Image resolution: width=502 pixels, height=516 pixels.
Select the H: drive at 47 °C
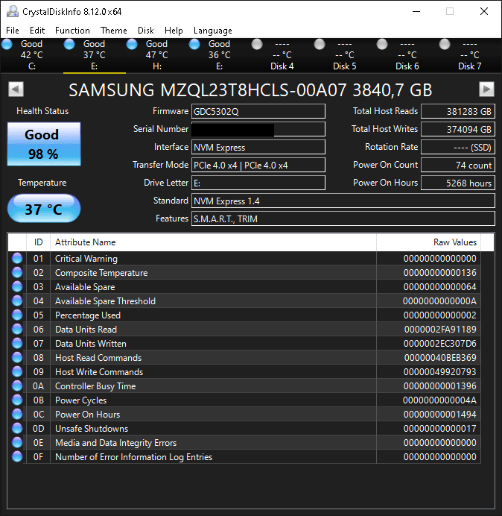tap(157, 55)
